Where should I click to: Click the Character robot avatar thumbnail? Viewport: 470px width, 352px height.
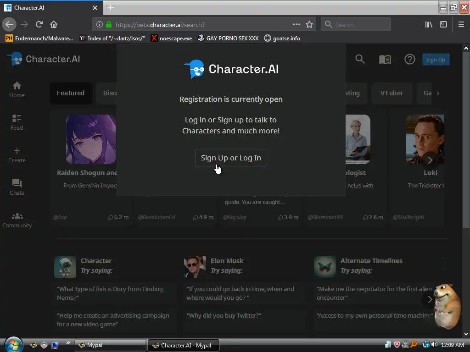click(65, 266)
